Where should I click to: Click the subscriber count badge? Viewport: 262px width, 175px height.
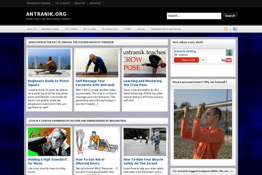pos(203,60)
